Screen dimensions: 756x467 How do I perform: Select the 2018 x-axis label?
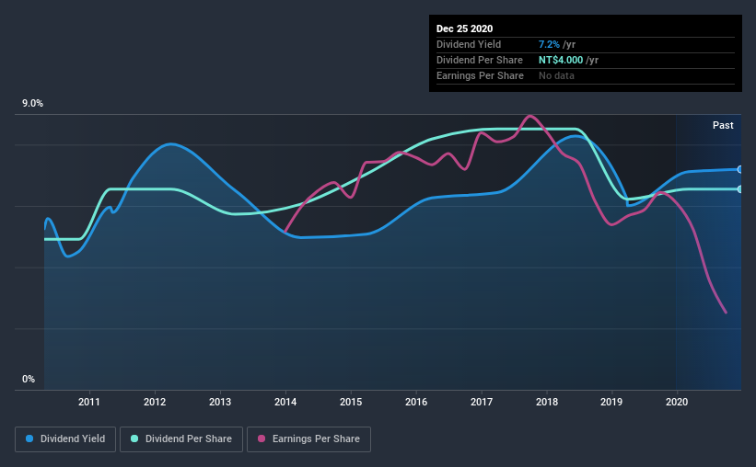pos(547,402)
